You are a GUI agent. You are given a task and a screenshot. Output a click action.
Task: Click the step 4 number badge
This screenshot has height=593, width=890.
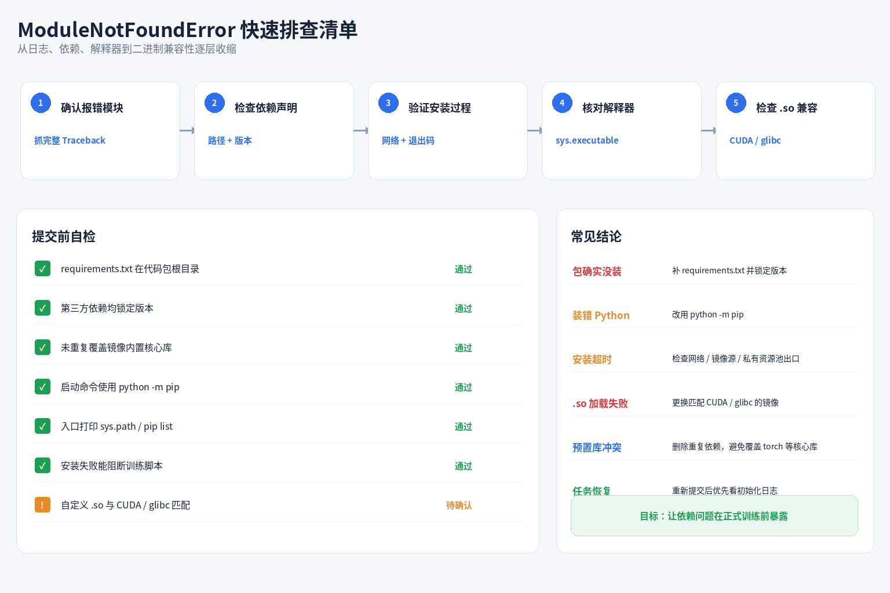[x=562, y=103]
